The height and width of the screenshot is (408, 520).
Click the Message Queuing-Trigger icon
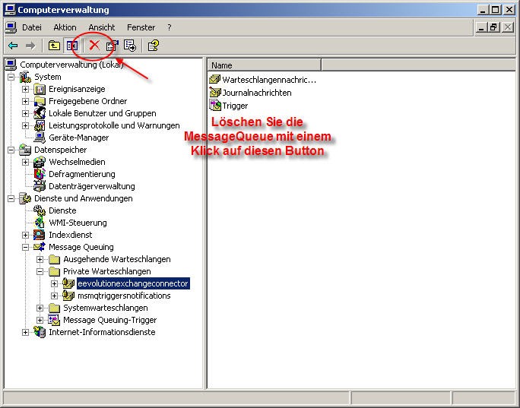(x=54, y=320)
